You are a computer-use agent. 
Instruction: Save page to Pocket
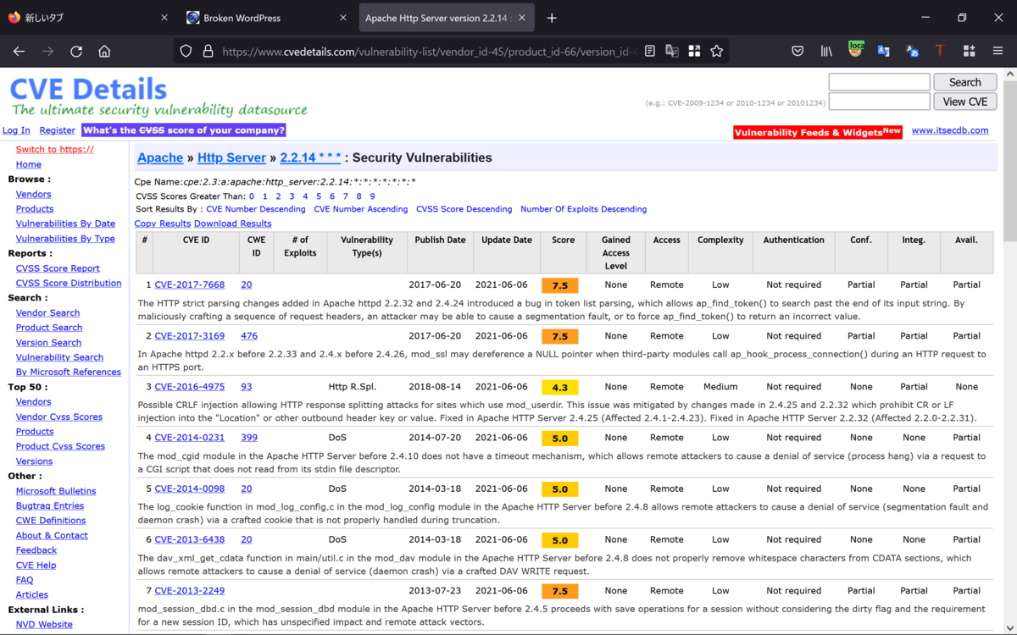pyautogui.click(x=797, y=51)
